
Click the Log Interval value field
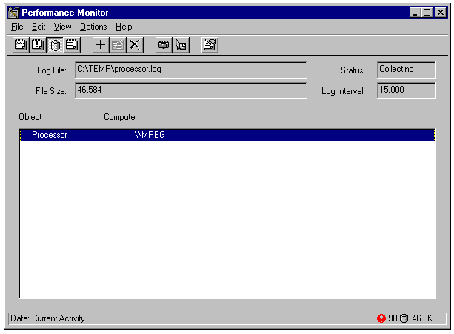tap(406, 90)
